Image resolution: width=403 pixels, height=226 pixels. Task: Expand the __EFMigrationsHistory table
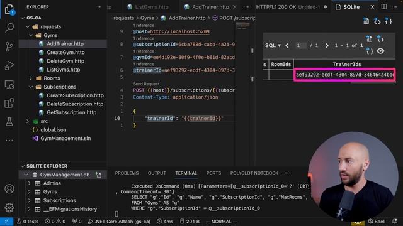[x=30, y=209]
